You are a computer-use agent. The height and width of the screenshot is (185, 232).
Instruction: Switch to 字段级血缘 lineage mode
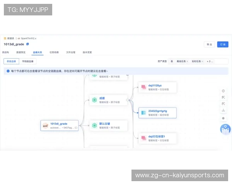click(28, 61)
